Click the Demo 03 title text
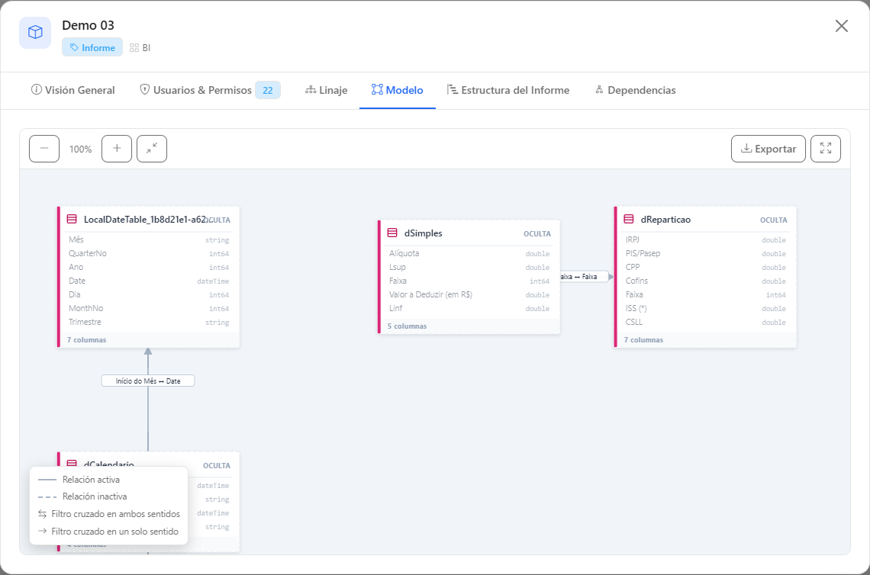The height and width of the screenshot is (575, 870). [89, 25]
